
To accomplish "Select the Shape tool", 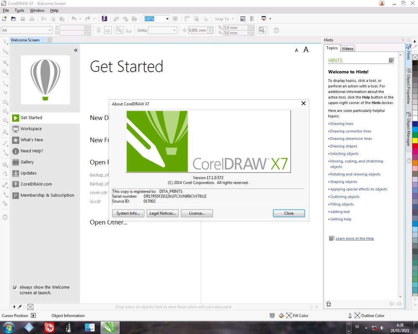I will pyautogui.click(x=5, y=52).
